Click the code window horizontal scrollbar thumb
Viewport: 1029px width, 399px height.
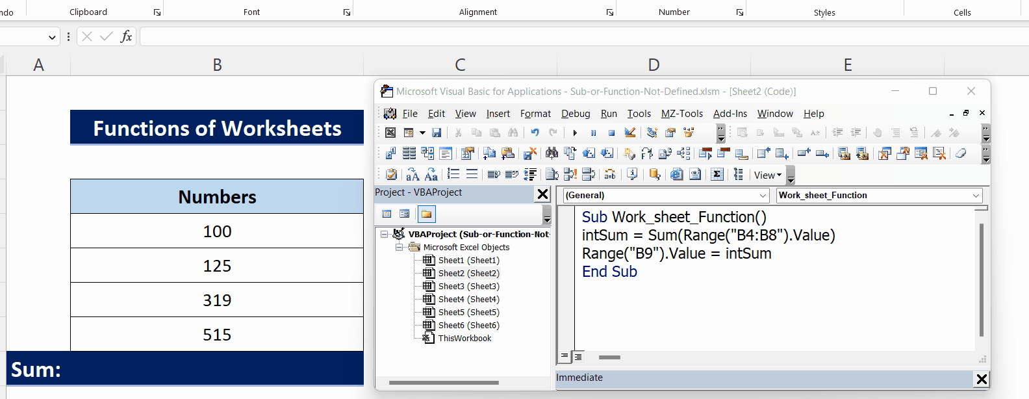coord(609,357)
